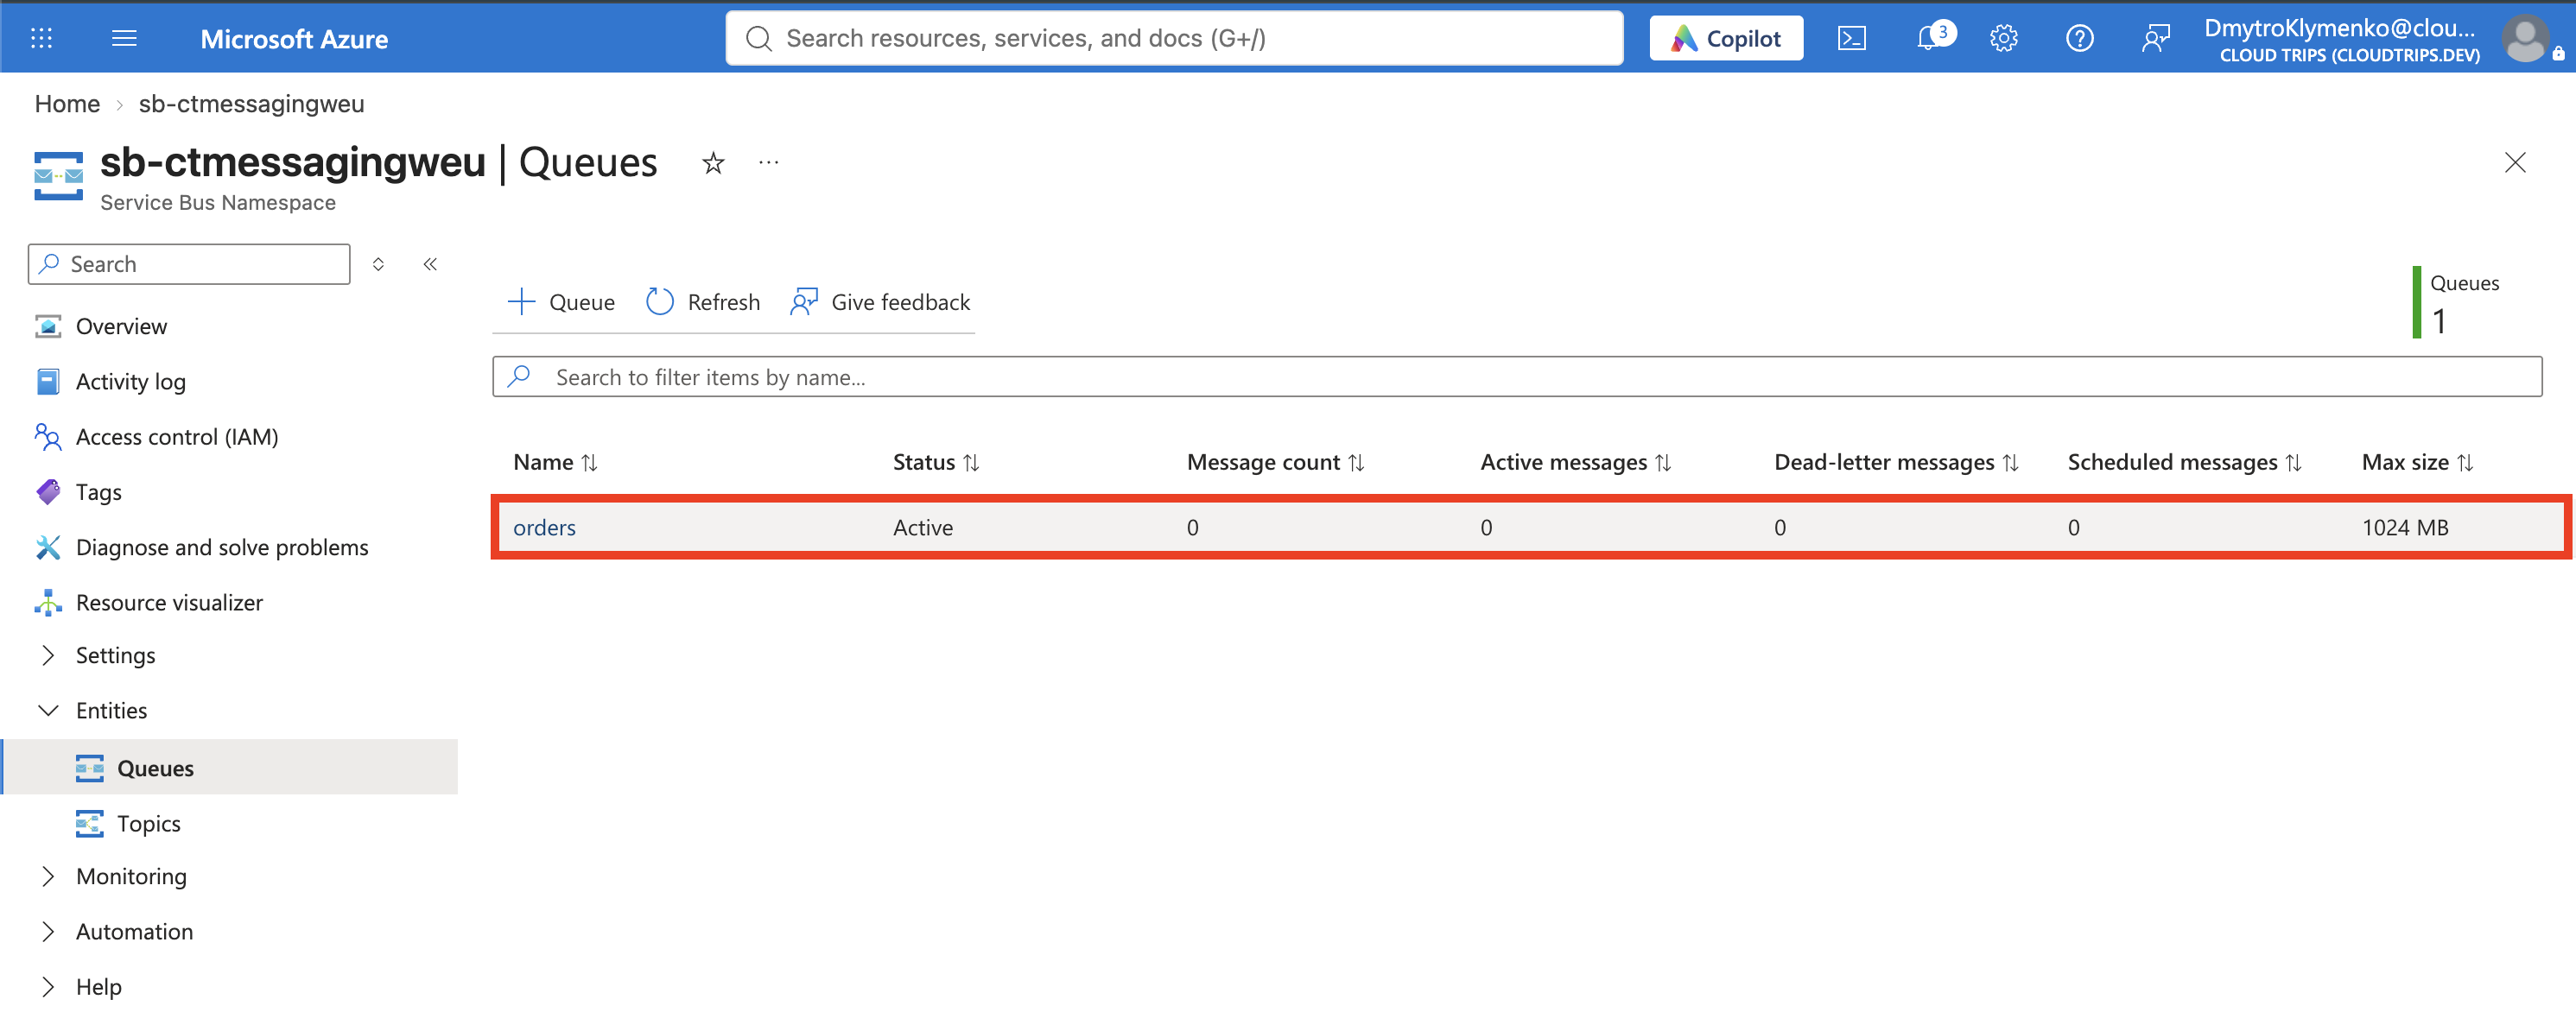Favorite this namespace with star icon
2576x1031 pixels.
click(x=712, y=163)
